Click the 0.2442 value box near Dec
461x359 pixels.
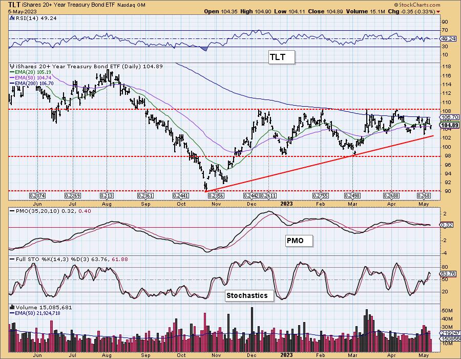[x=252, y=196]
